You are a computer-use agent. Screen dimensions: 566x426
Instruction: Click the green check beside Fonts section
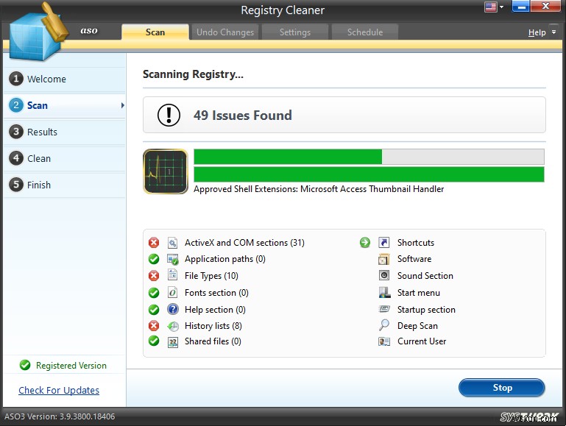[154, 293]
